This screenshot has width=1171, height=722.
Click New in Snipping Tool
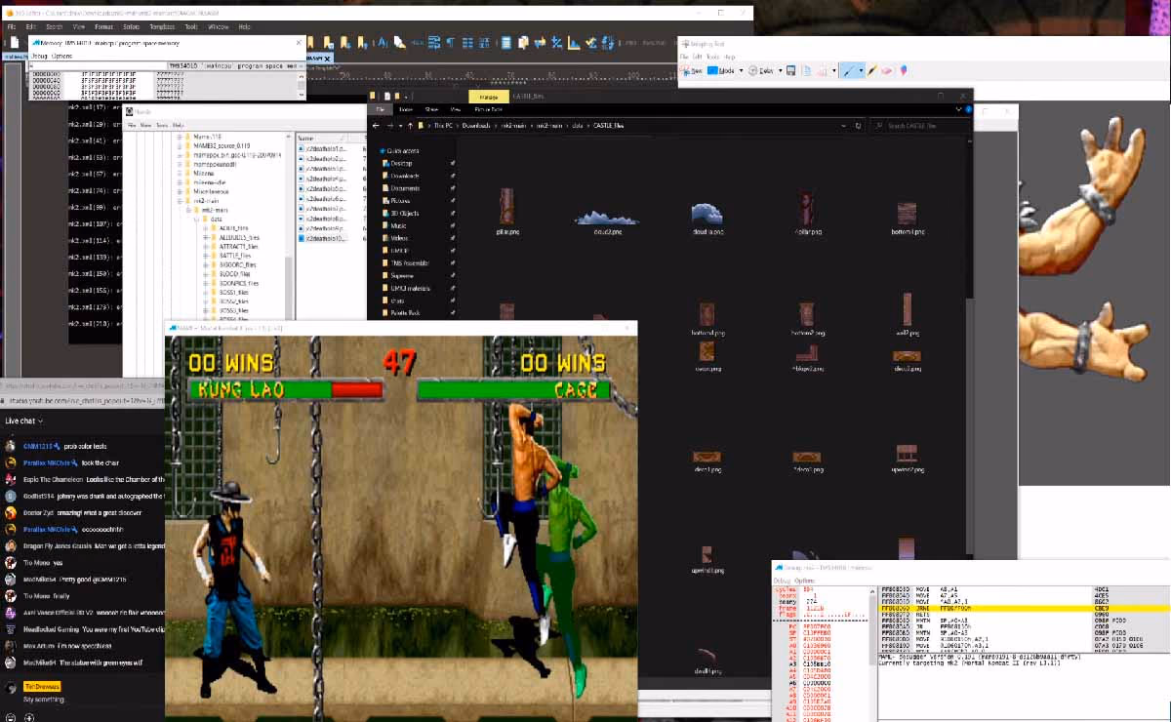point(693,71)
